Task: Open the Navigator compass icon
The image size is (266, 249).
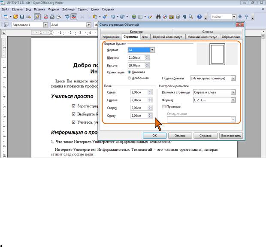Action: tap(165, 17)
